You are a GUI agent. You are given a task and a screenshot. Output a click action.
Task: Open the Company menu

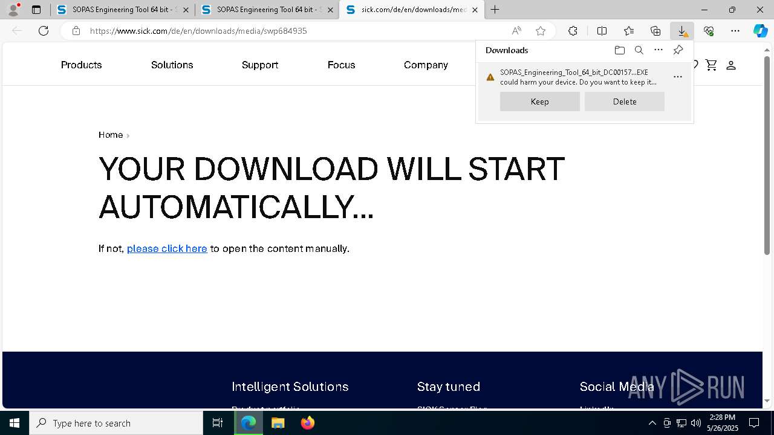tap(426, 65)
